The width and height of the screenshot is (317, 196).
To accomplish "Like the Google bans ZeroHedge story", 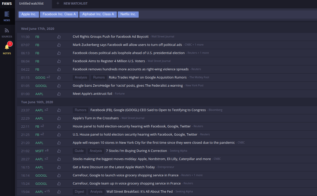I will pyautogui.click(x=59, y=86).
